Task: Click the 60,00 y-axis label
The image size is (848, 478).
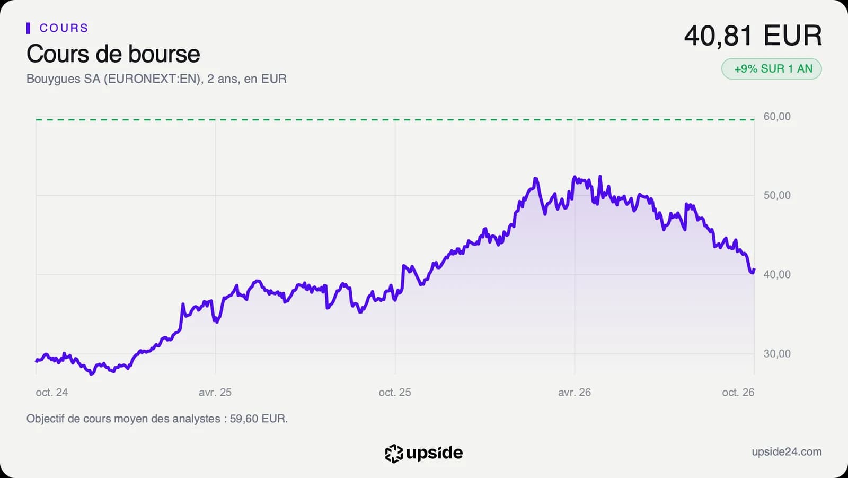Action: coord(777,117)
